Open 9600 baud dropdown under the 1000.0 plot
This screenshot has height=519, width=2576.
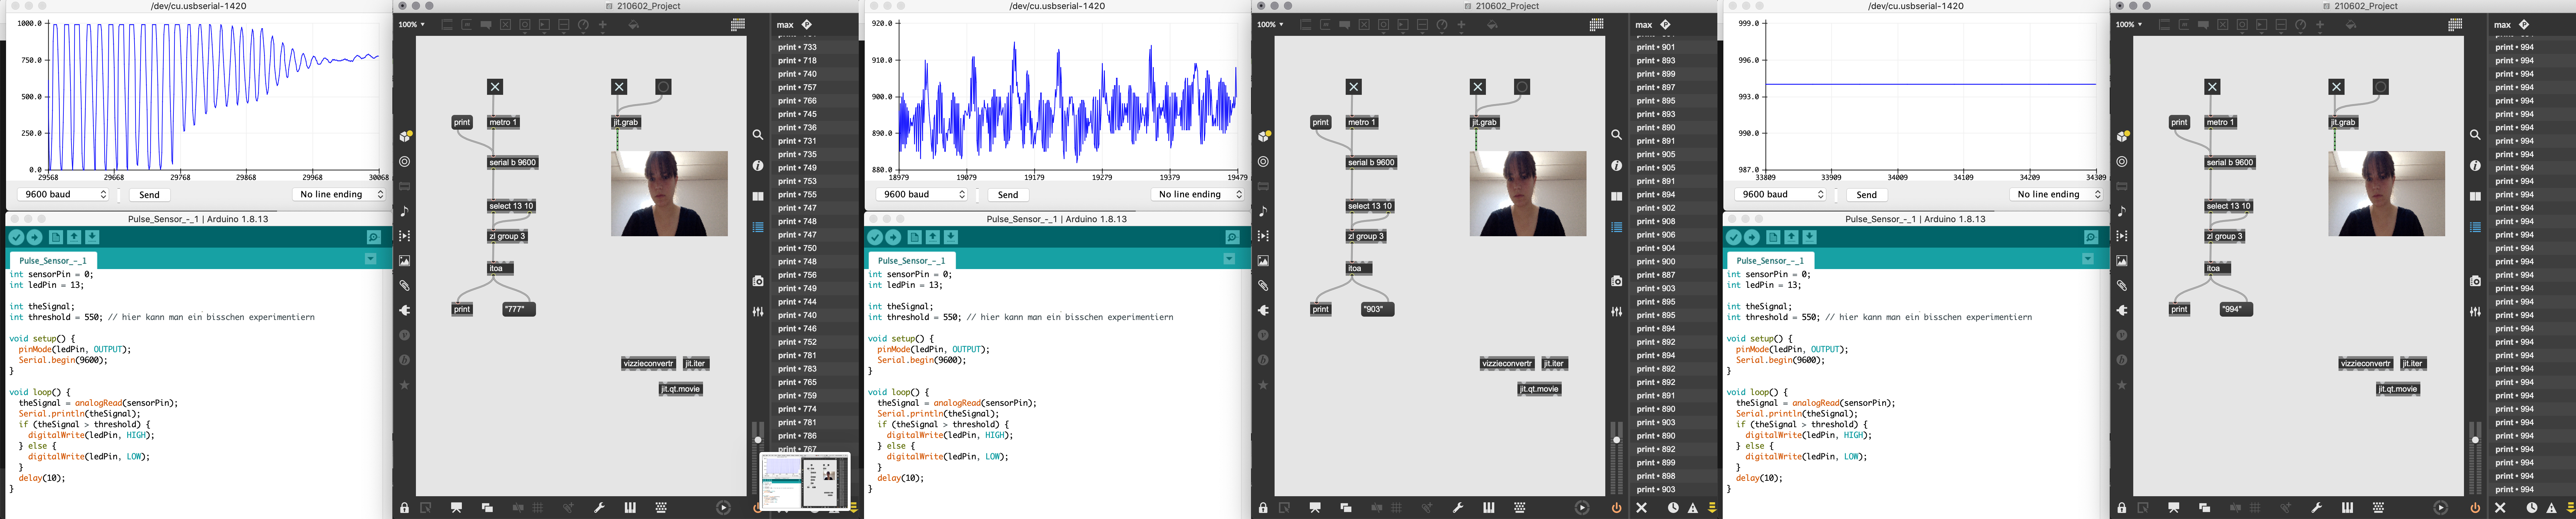click(63, 195)
